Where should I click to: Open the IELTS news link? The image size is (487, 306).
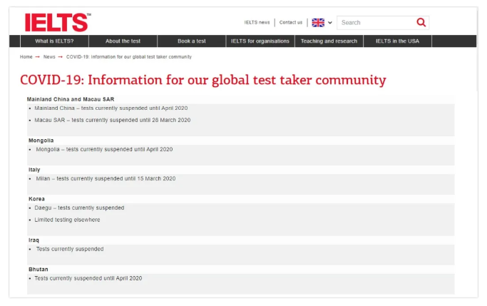[257, 22]
